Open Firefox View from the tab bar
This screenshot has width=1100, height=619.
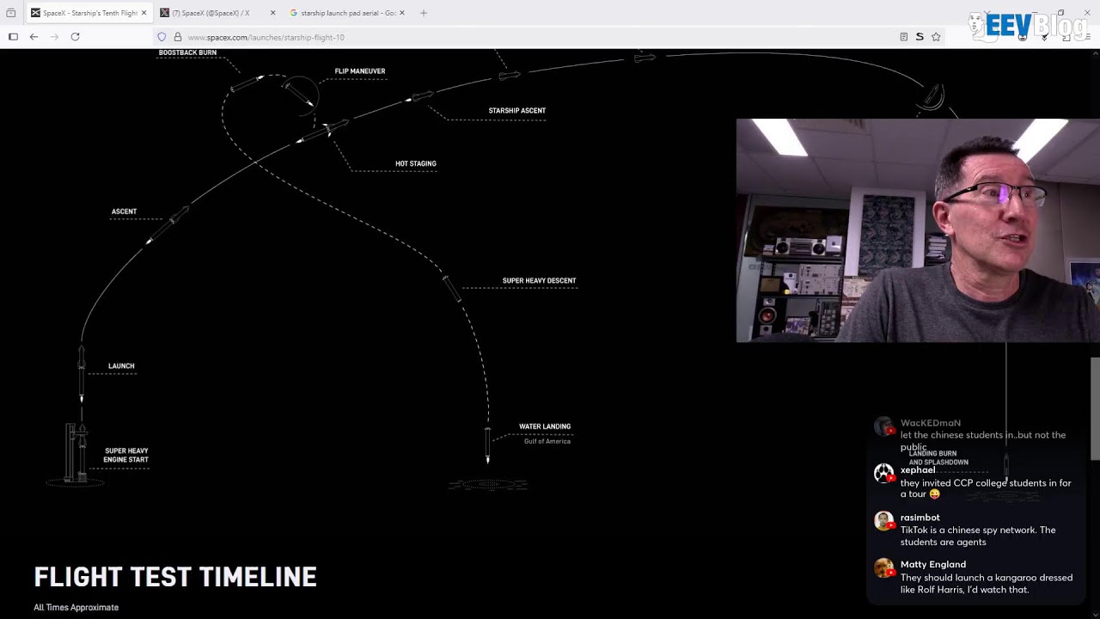pos(11,13)
